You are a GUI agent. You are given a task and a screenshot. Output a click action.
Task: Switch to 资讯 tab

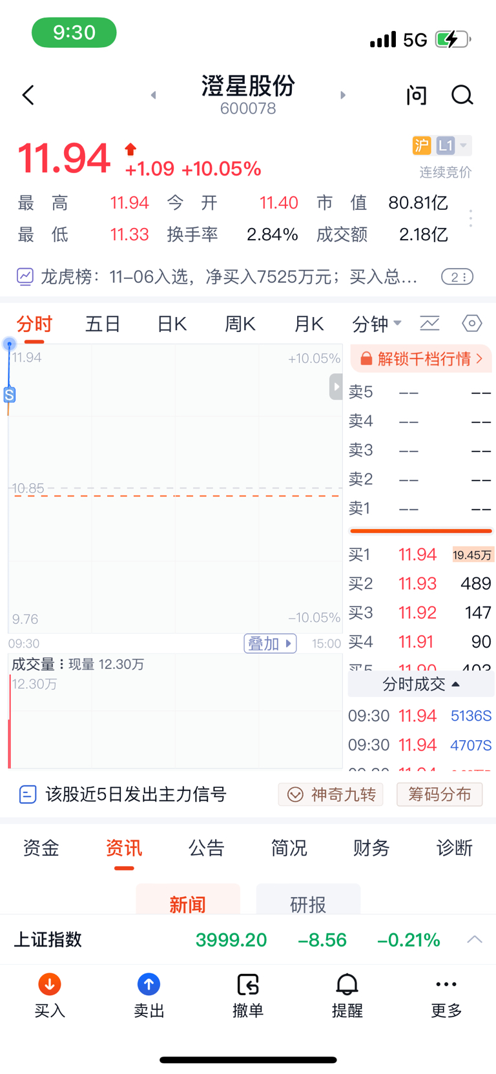(x=124, y=848)
